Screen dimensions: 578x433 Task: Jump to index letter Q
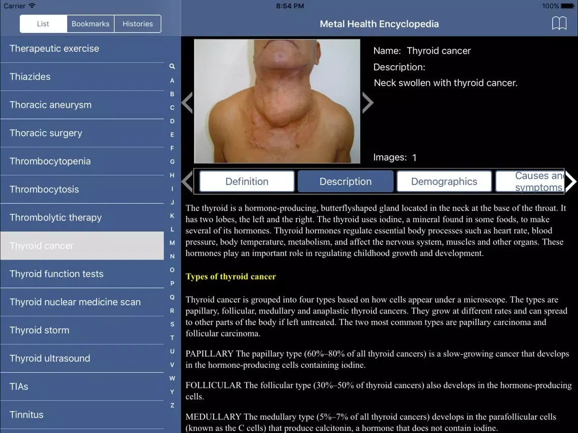172,297
